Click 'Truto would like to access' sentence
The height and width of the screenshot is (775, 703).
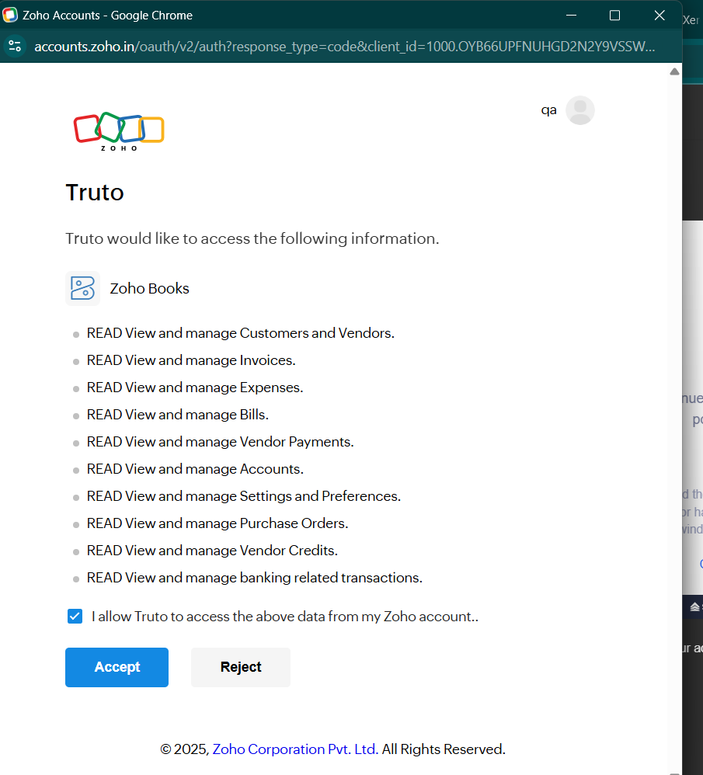[252, 238]
